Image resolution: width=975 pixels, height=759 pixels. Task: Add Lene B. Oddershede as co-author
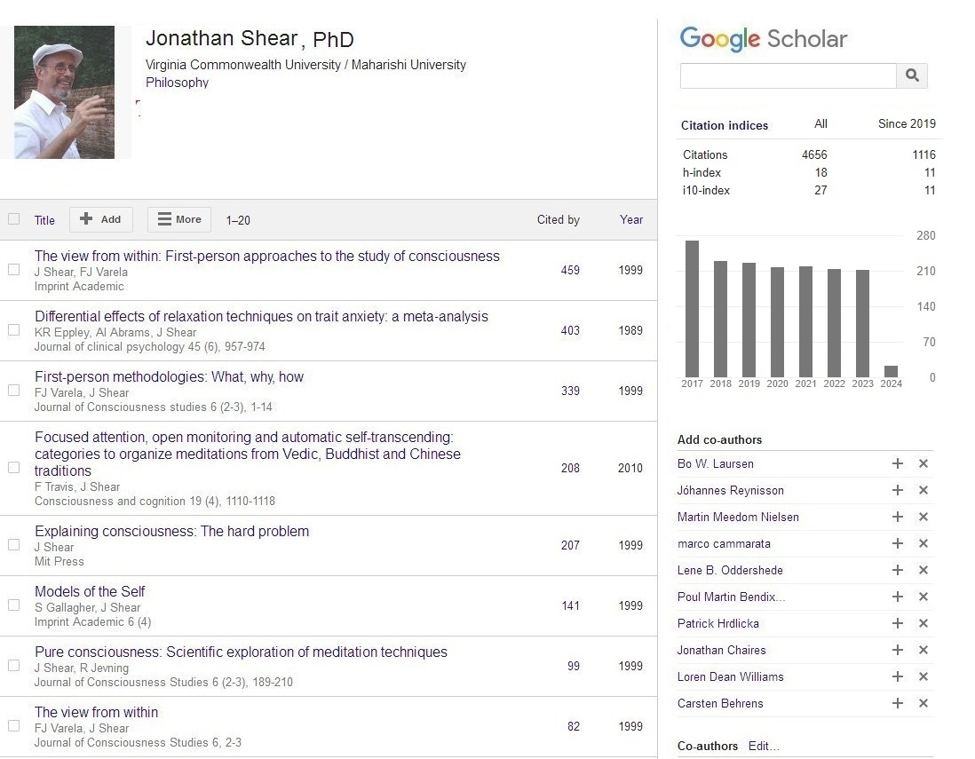pyautogui.click(x=898, y=570)
